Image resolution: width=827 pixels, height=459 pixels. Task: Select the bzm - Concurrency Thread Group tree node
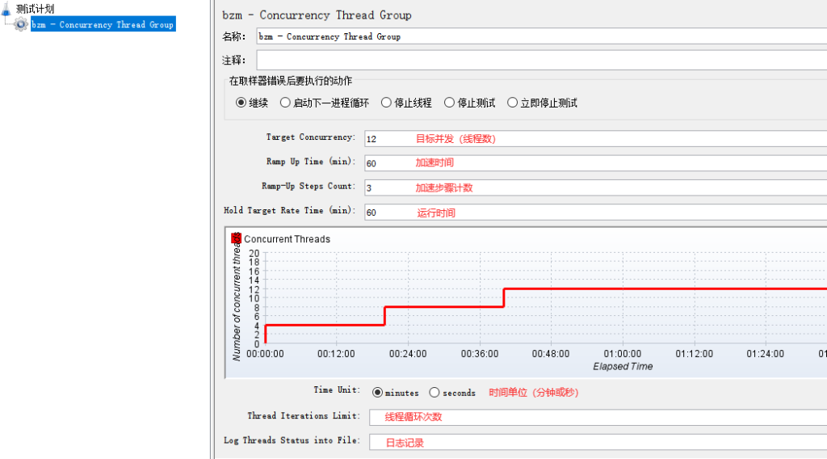pos(102,25)
